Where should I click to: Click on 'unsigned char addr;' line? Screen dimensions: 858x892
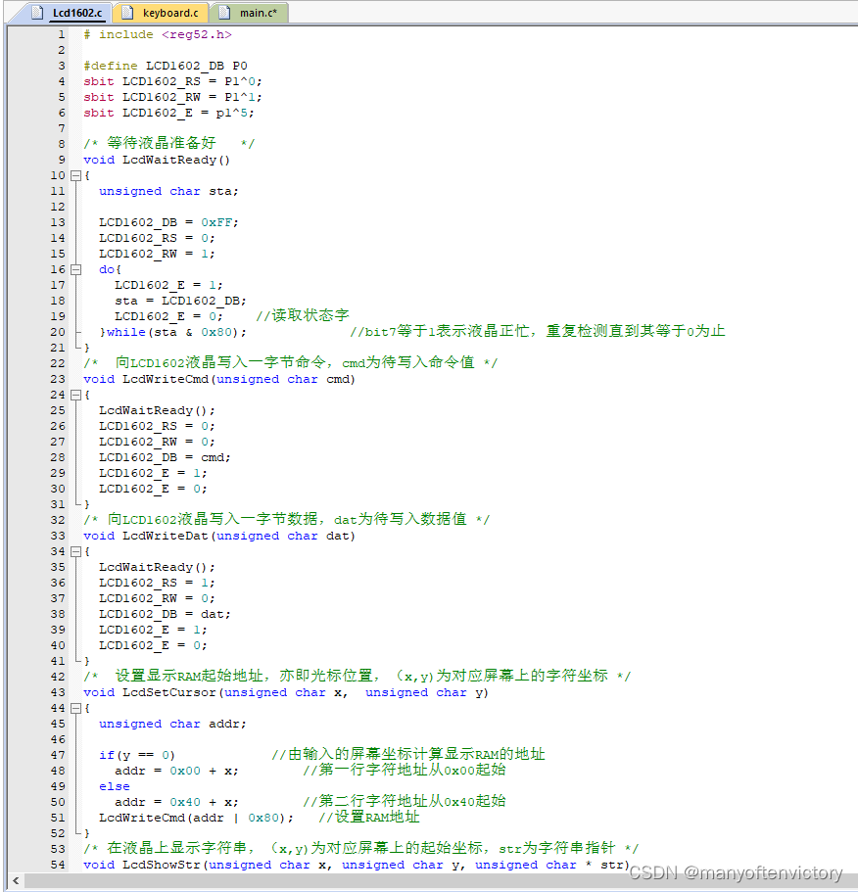point(172,725)
